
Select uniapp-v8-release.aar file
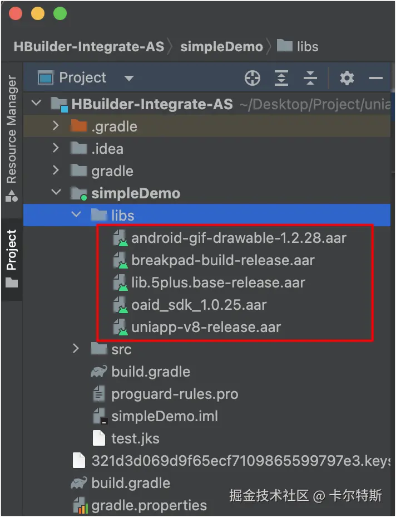pyautogui.click(x=206, y=327)
